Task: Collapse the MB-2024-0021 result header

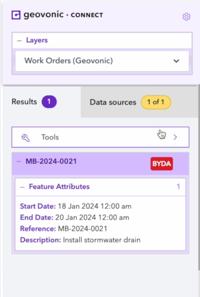Action: click(100, 163)
